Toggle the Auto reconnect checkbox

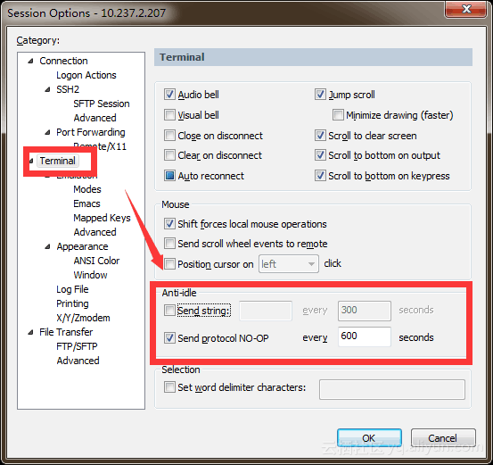point(169,176)
